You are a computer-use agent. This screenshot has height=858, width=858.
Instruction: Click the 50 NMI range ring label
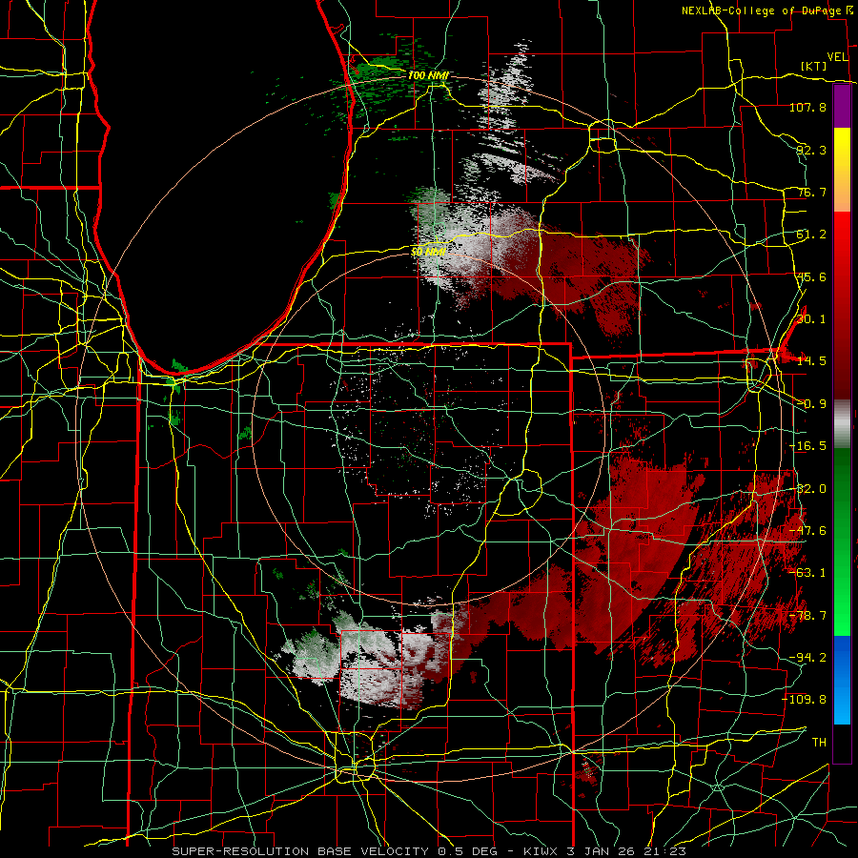[428, 252]
